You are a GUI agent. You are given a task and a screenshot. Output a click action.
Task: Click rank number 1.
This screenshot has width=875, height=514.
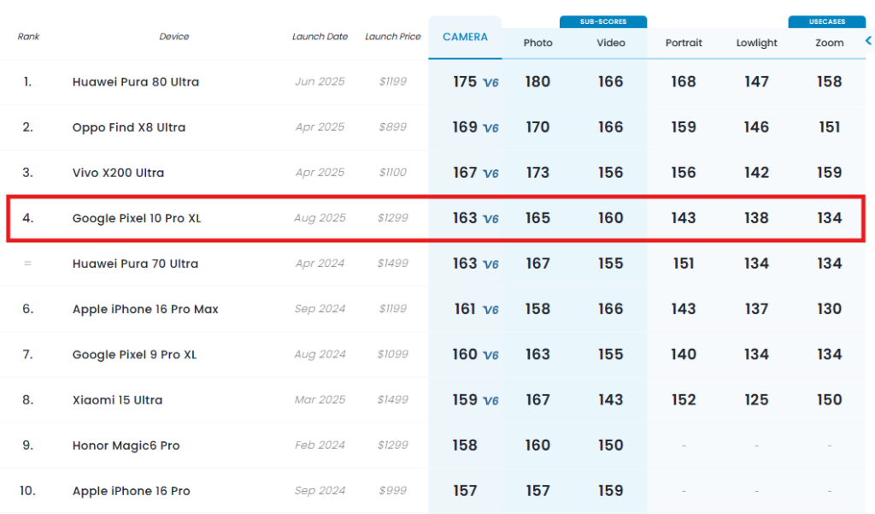pos(27,81)
